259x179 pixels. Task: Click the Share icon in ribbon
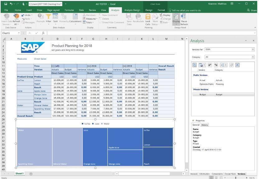[x=248, y=10]
